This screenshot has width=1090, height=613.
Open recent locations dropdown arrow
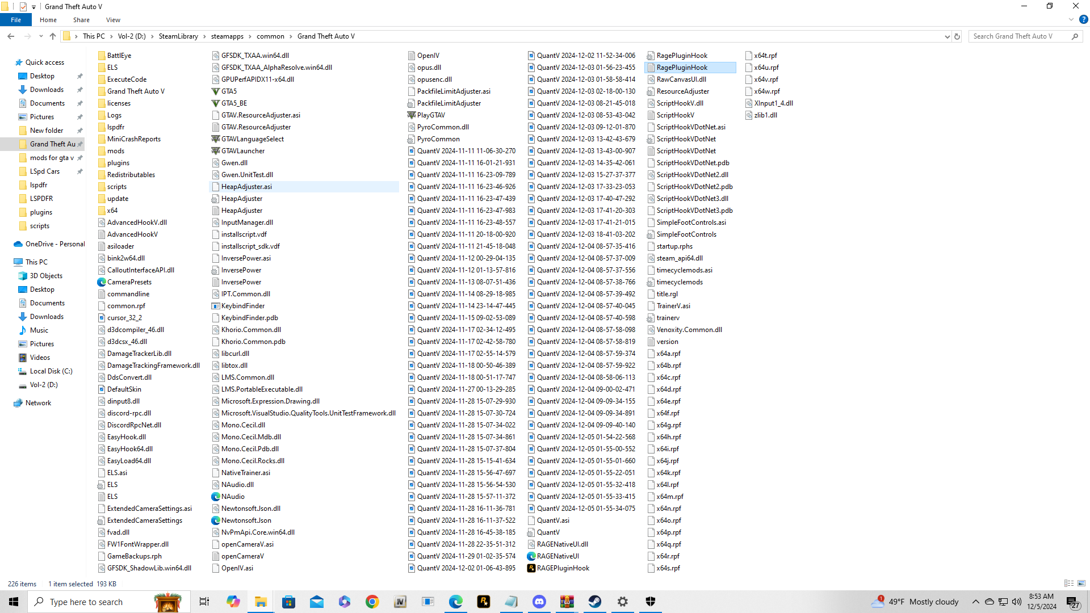click(41, 36)
